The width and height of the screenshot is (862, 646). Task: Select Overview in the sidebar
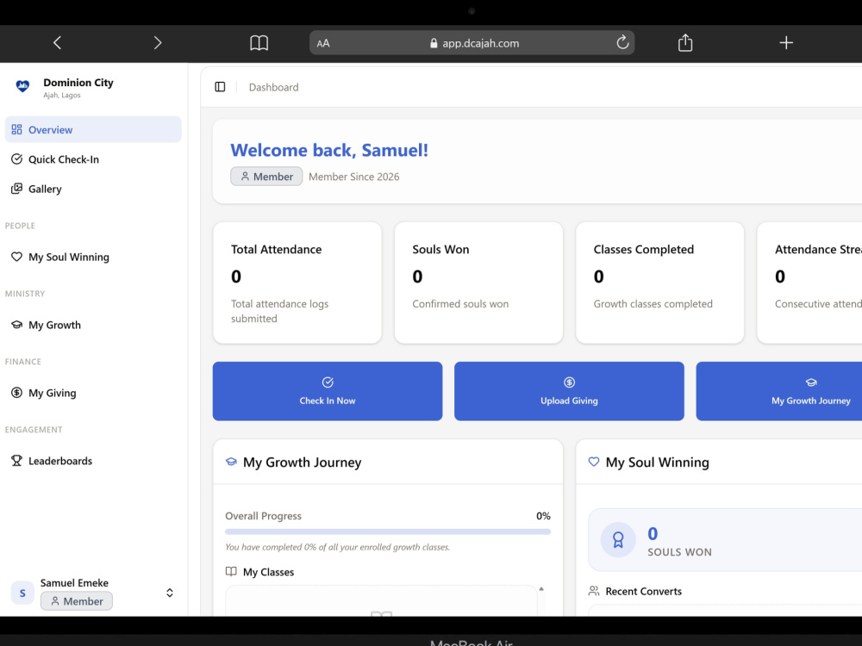pos(93,130)
